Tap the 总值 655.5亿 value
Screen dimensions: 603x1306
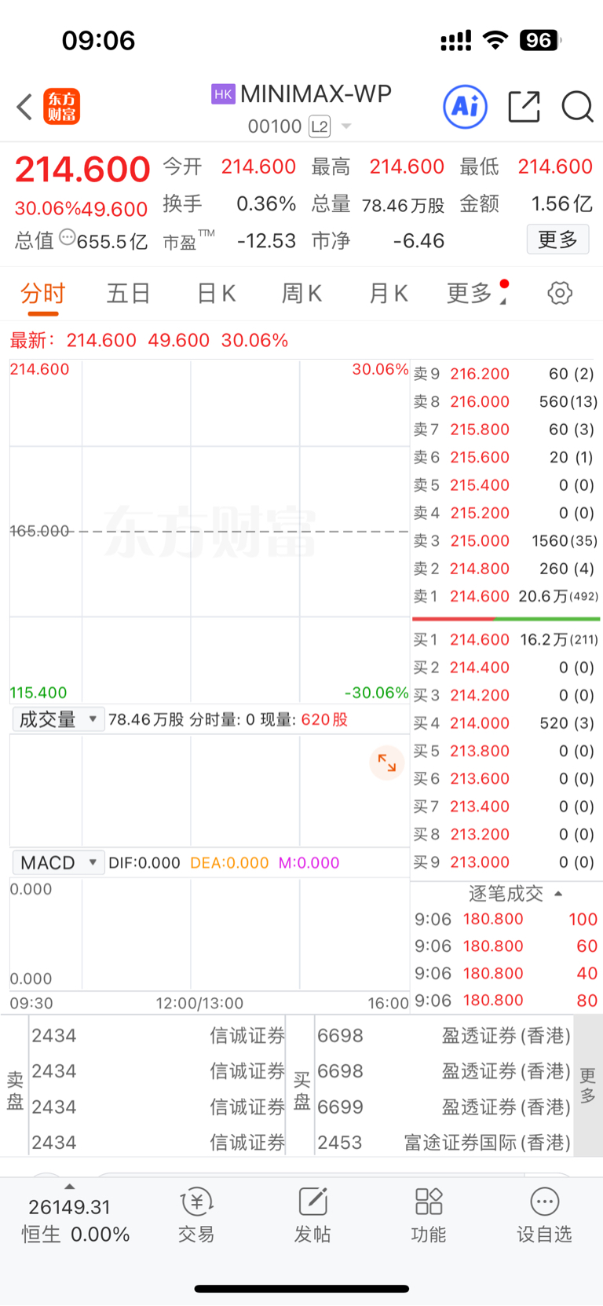point(81,241)
